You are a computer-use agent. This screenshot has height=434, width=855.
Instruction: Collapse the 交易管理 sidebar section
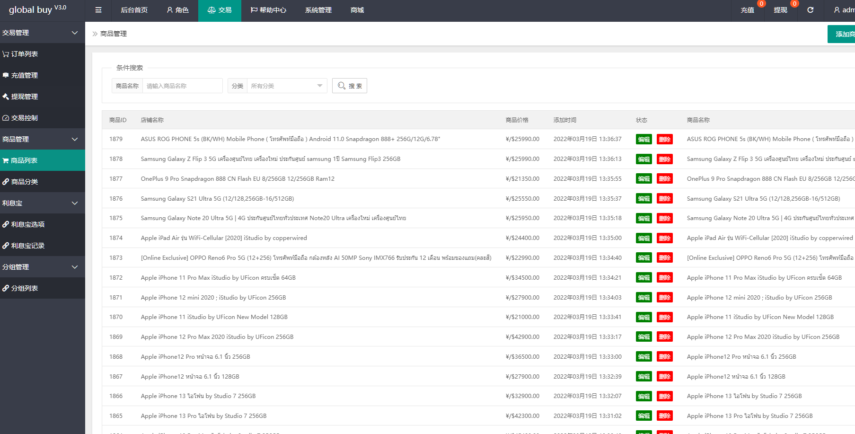(42, 33)
